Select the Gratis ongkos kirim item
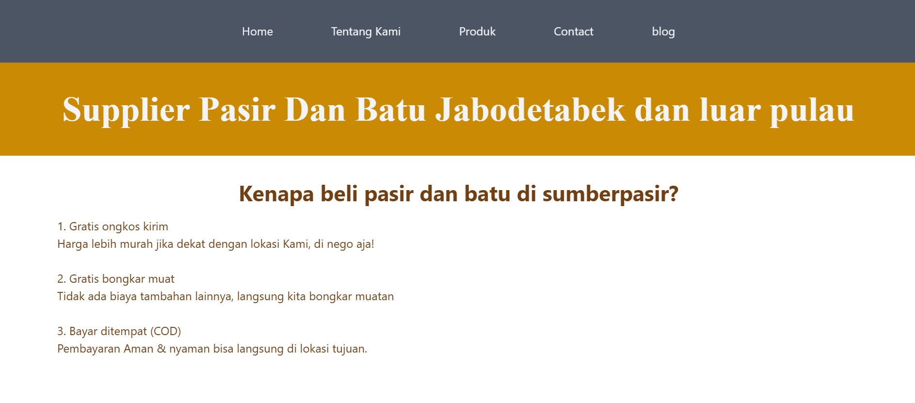 pos(112,226)
